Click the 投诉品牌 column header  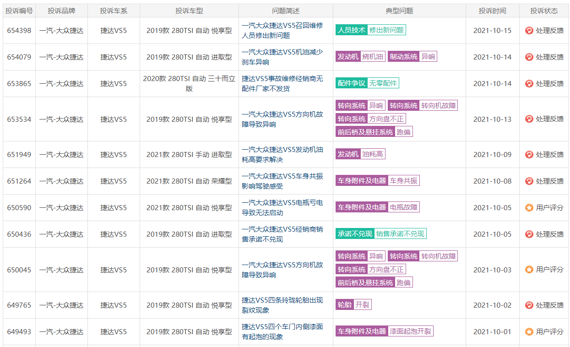click(x=61, y=11)
